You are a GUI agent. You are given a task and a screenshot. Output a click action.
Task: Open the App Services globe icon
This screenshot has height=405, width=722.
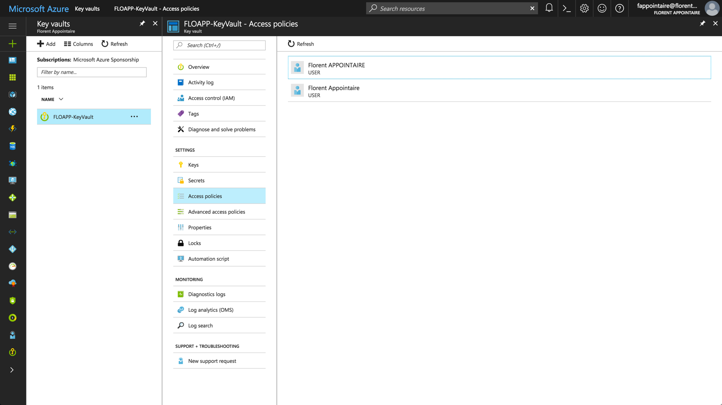coord(12,112)
